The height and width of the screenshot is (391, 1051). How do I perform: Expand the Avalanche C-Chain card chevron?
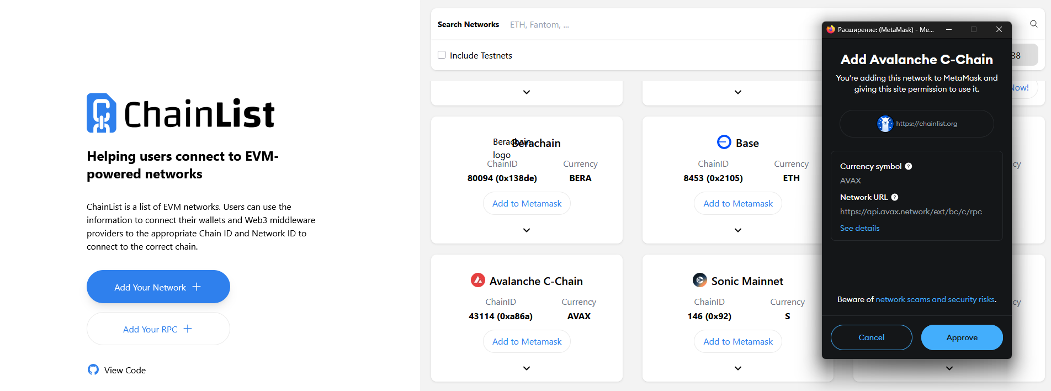tap(527, 368)
